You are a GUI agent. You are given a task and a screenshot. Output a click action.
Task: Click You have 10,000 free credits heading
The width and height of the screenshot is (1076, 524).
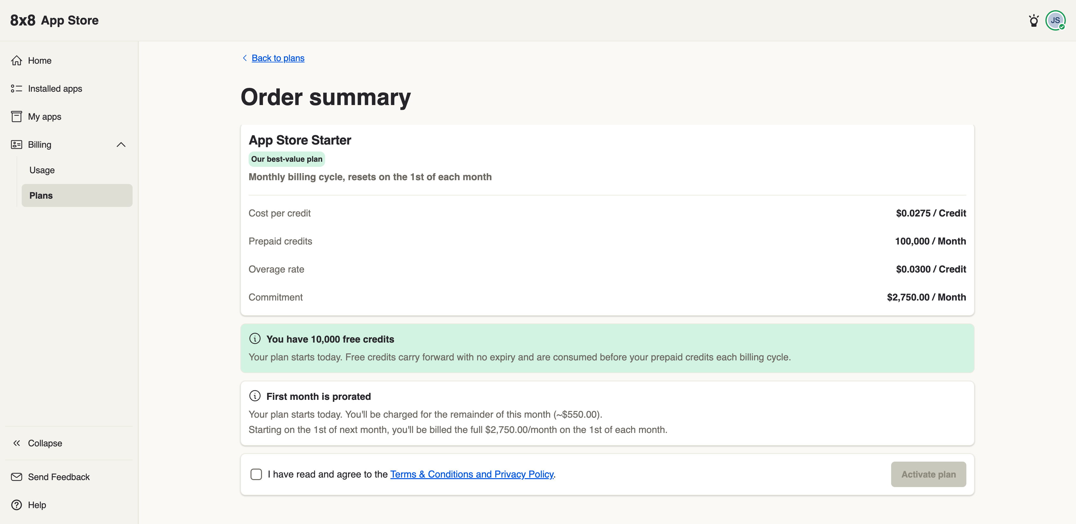tap(330, 339)
